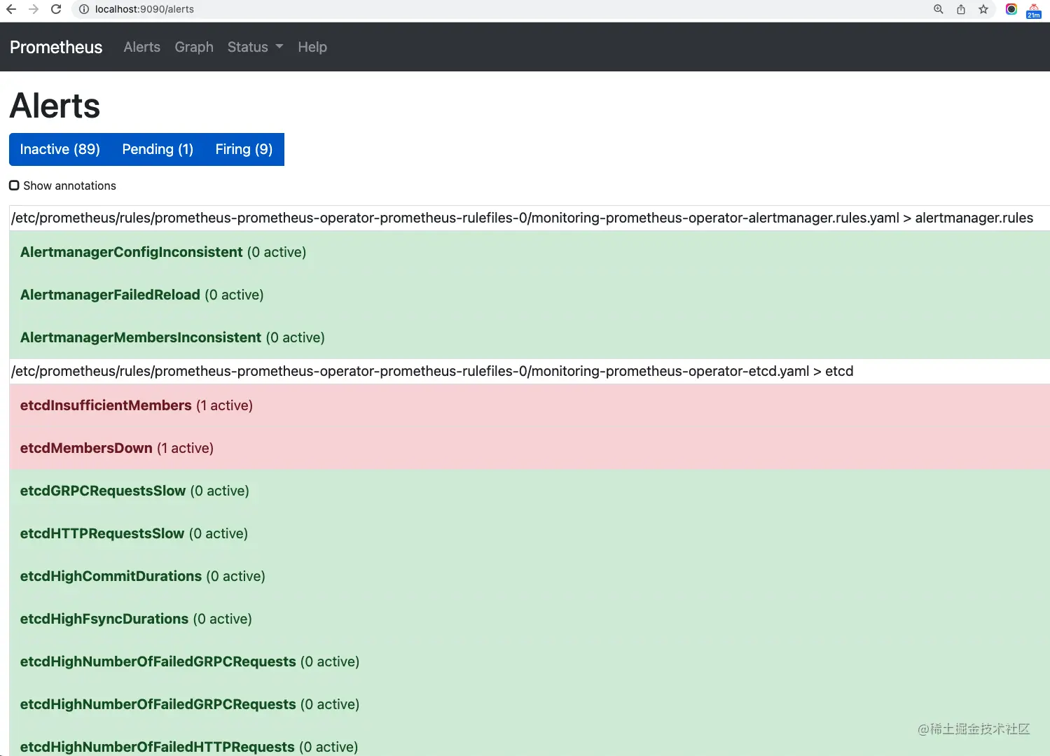This screenshot has width=1050, height=756.
Task: Select the etcd rule file path text
Action: click(x=432, y=371)
